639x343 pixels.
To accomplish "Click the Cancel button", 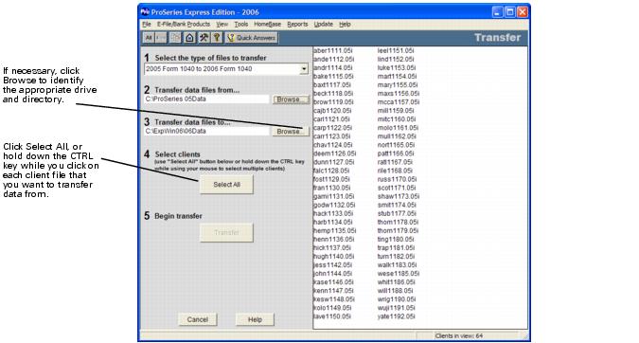I will click(x=197, y=319).
